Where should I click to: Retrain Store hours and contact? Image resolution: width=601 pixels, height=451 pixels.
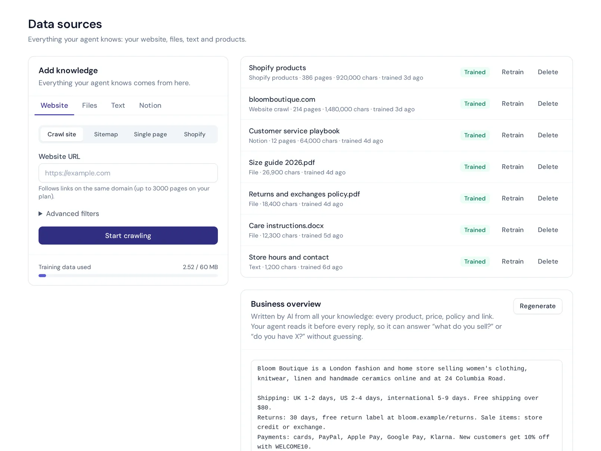point(512,262)
